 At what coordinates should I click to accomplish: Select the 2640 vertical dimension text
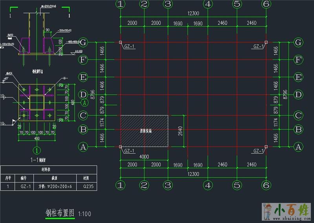[x=180, y=131]
